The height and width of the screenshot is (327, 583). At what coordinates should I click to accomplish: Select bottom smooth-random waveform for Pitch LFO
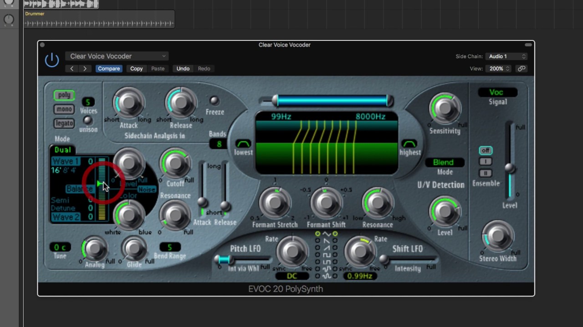pyautogui.click(x=317, y=276)
